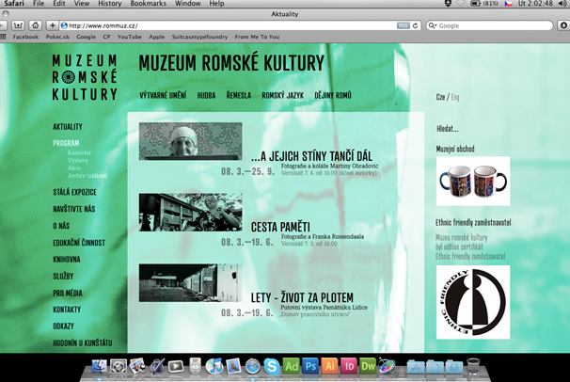Open the Cesta paměti exhibition title
This screenshot has height=382, width=570.
click(x=280, y=226)
